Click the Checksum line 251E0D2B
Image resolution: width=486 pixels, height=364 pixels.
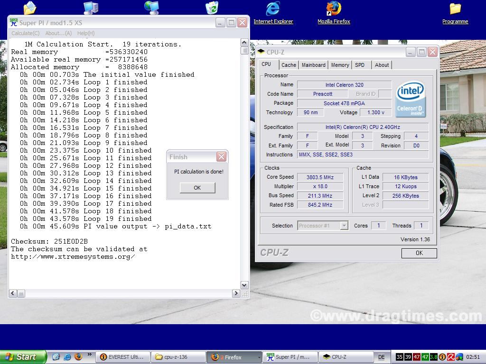(x=49, y=241)
